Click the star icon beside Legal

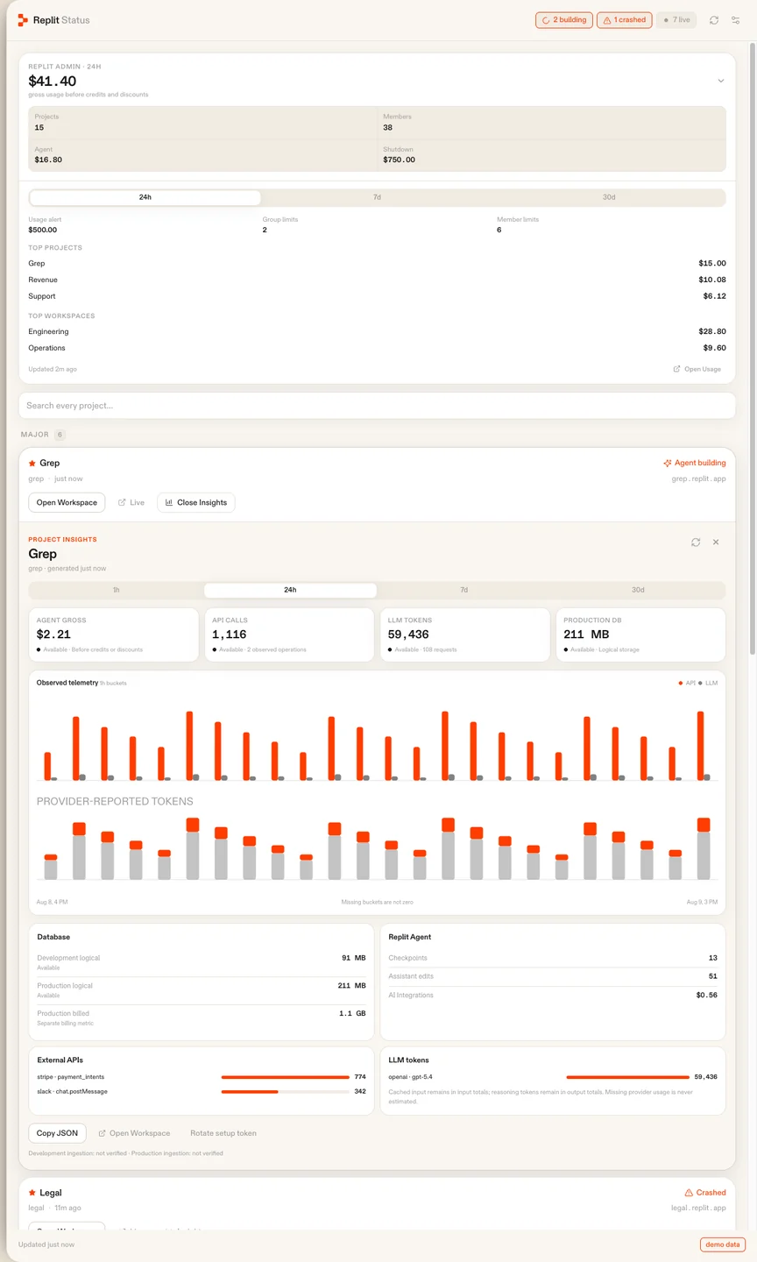click(32, 1193)
